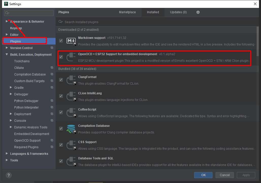
Task: Click the plugin list vertical scrollbar
Action: click(258, 41)
